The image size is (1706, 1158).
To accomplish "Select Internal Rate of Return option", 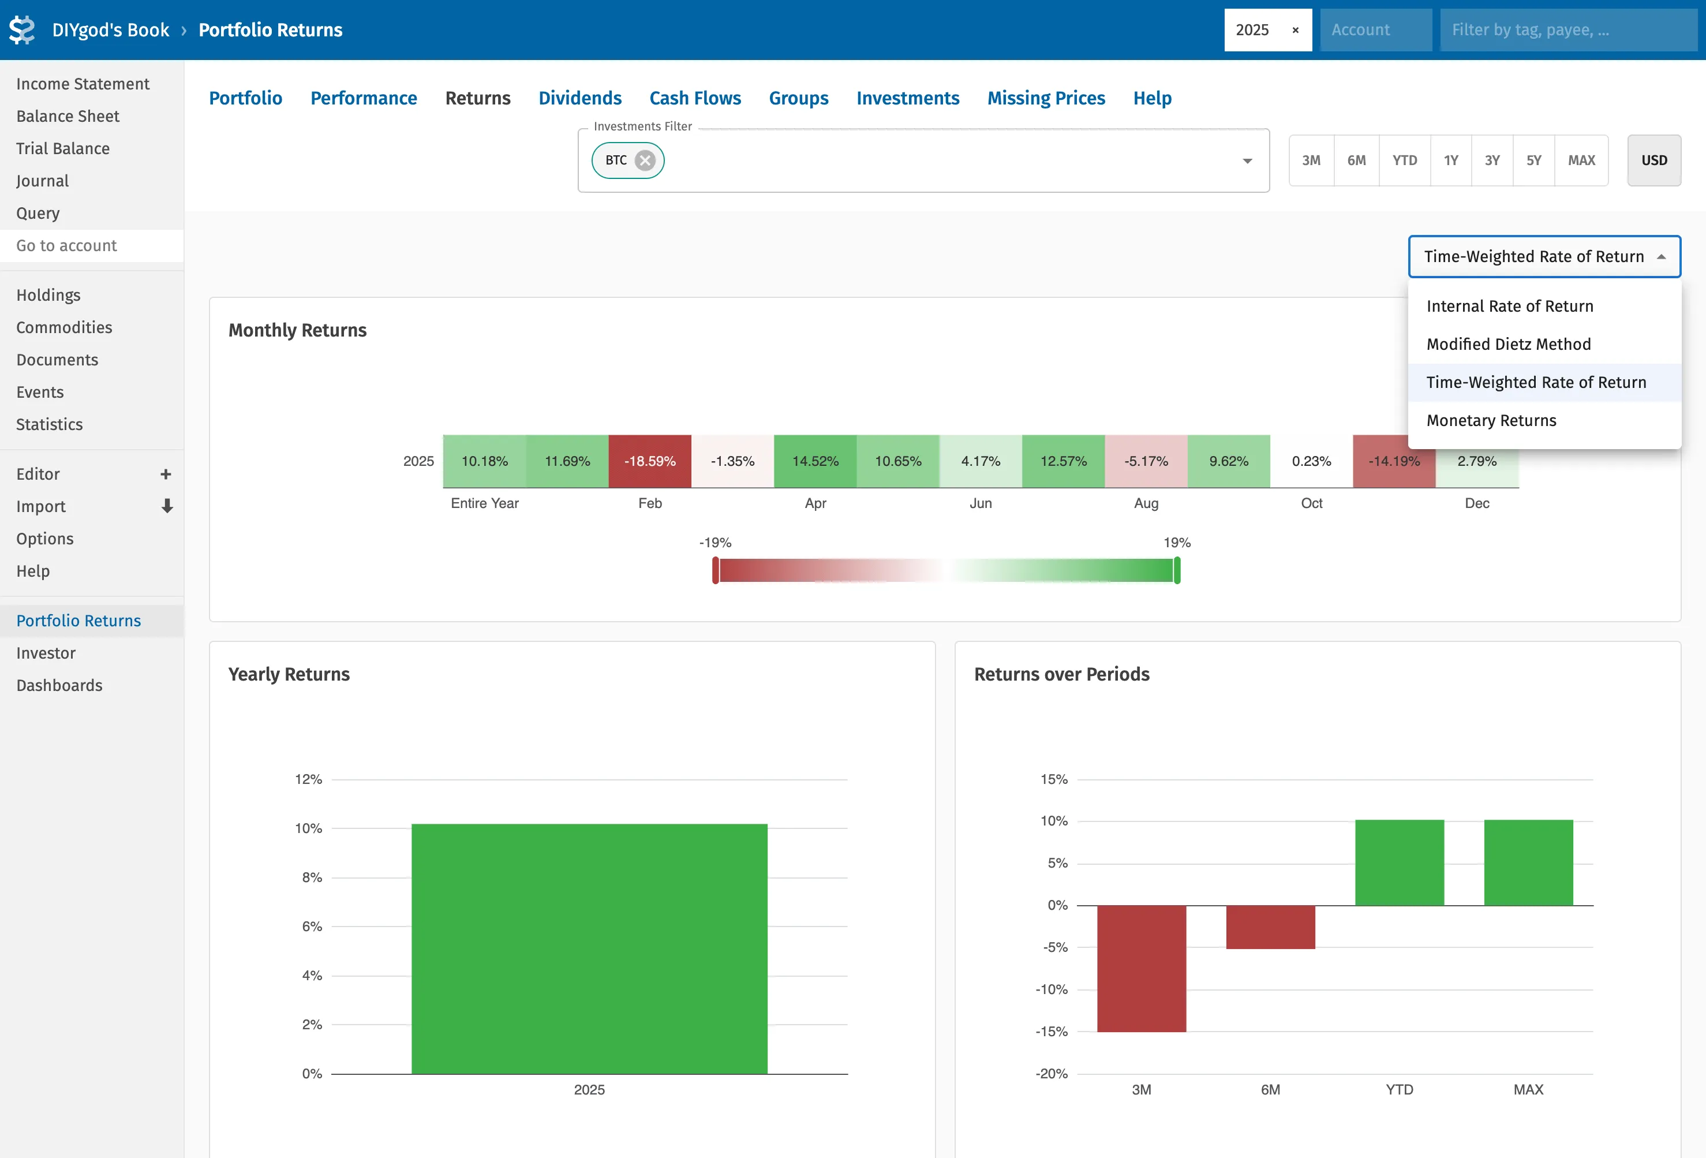I will (1509, 306).
